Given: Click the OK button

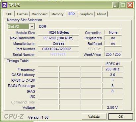Looking at the screenshot, I should pos(121,117).
